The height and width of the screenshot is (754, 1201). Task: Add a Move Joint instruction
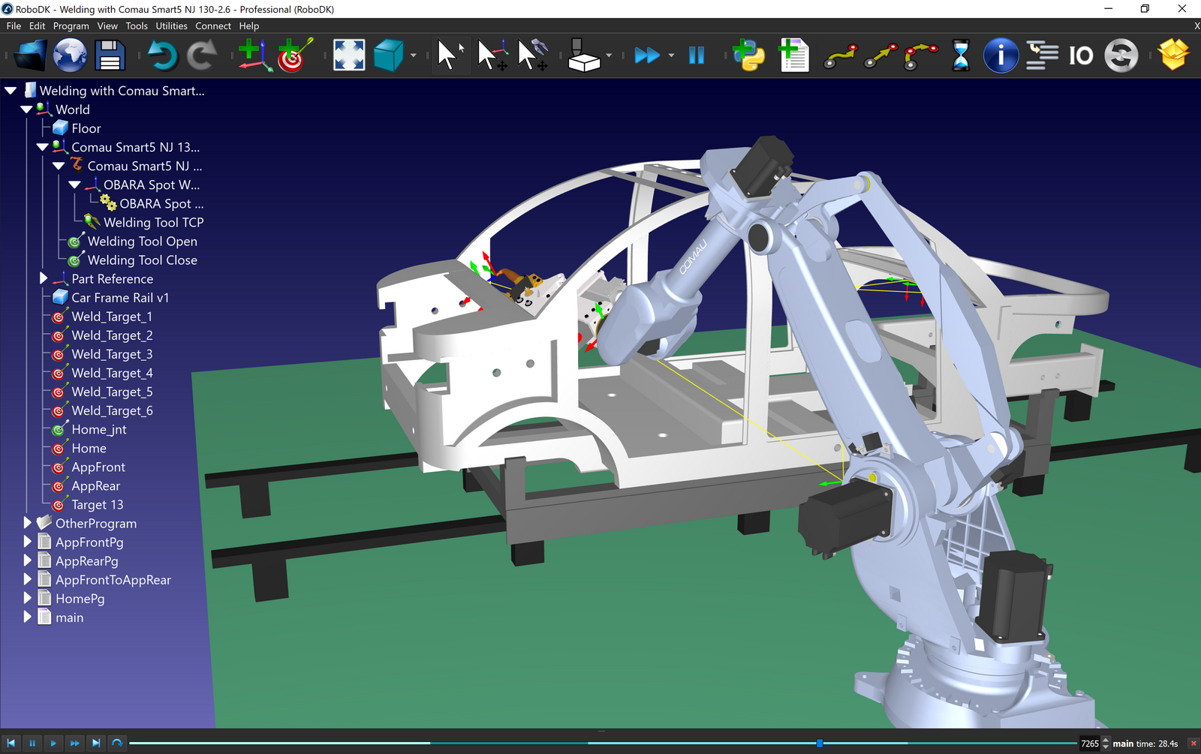point(840,56)
